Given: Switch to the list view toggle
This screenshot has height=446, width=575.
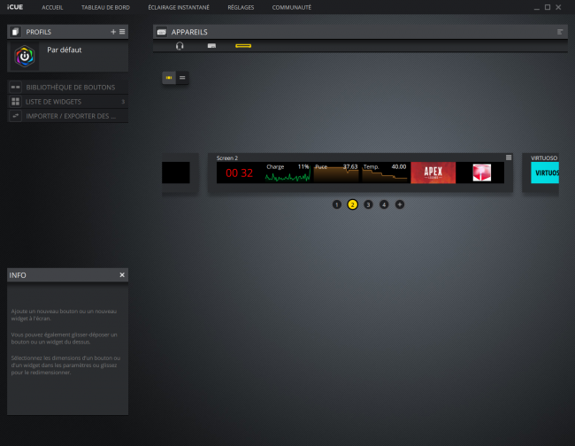Looking at the screenshot, I should 182,78.
